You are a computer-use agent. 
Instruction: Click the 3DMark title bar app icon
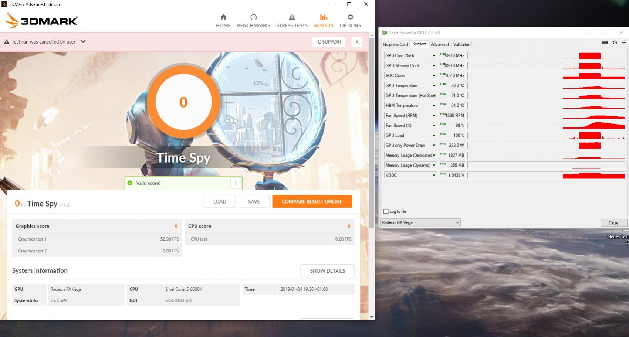click(4, 4)
